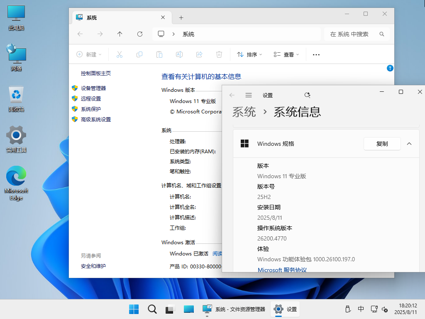Click the blue help question mark icon
This screenshot has width=425, height=319.
(390, 68)
